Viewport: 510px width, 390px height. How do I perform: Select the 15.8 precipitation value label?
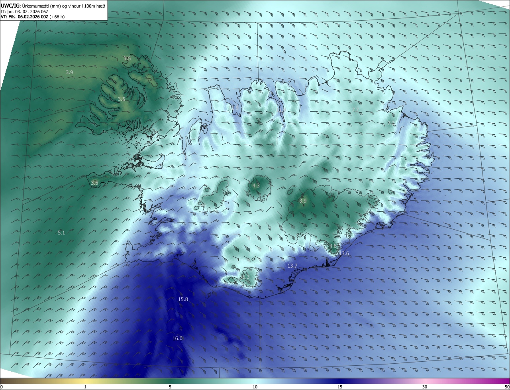click(183, 299)
